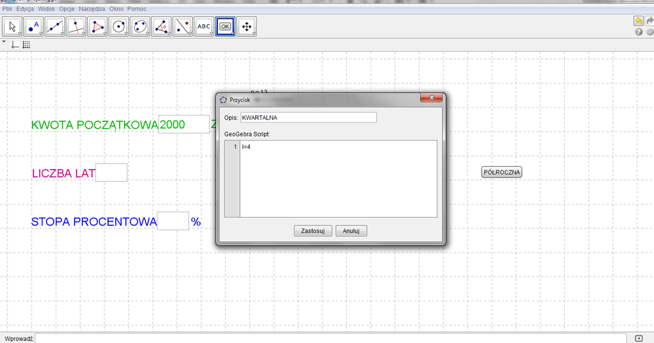Select the Line through Two Points tool
Screen dimensions: 654x343
pos(54,26)
